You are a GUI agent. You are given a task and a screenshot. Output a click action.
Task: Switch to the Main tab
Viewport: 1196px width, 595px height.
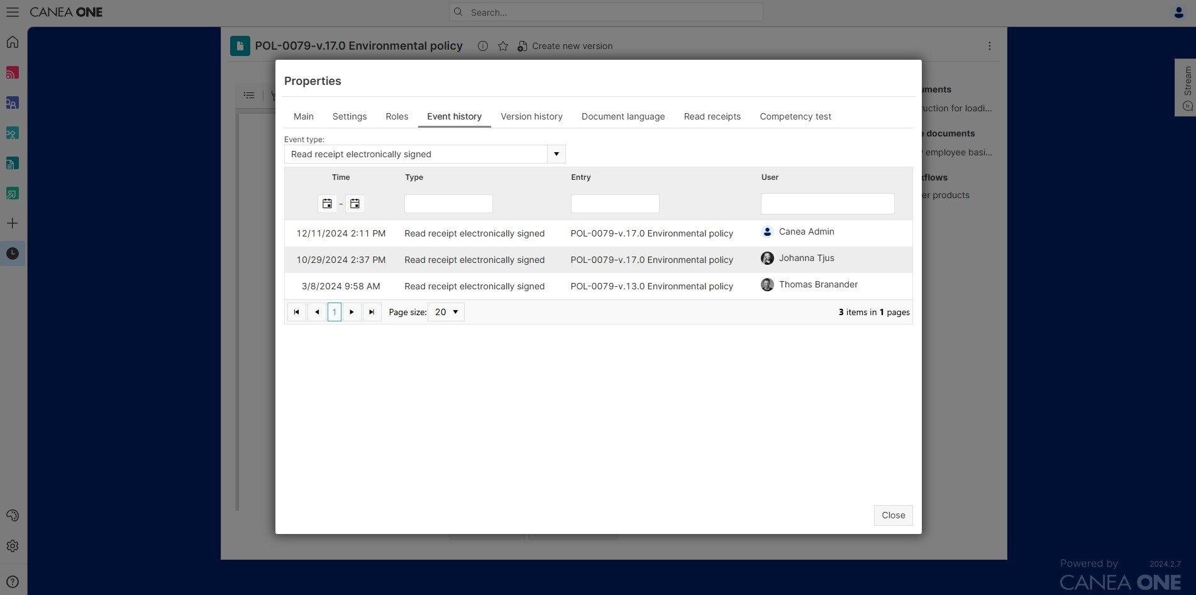tap(304, 116)
